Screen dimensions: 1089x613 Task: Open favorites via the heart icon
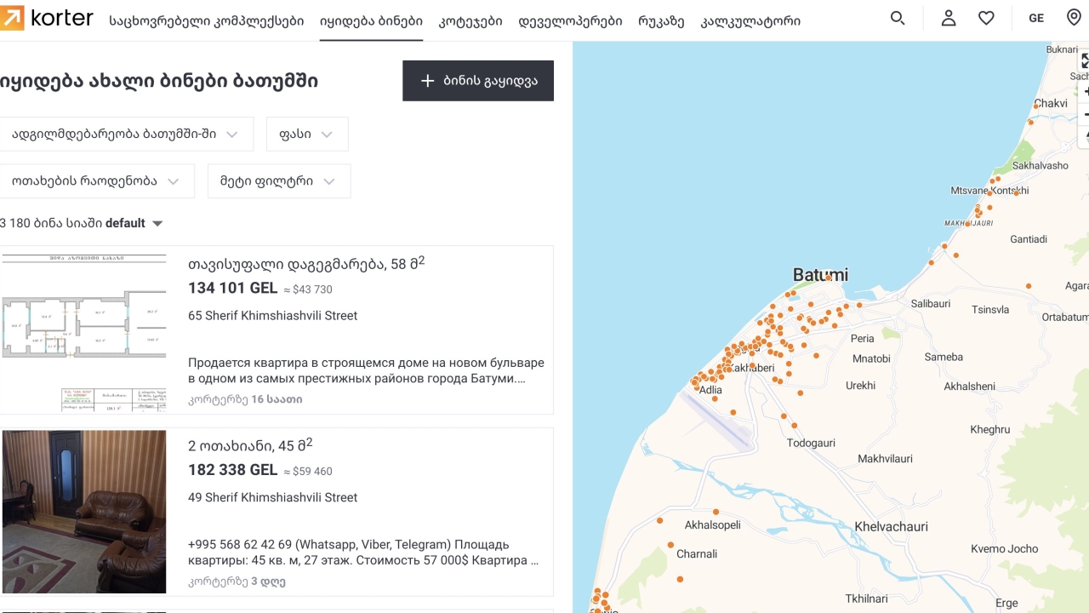click(986, 18)
